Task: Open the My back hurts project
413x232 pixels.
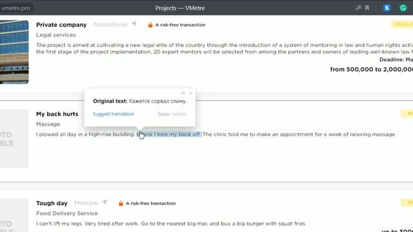Action: pyautogui.click(x=57, y=114)
